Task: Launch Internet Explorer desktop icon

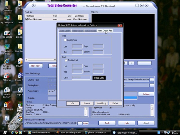Action: 7,64
